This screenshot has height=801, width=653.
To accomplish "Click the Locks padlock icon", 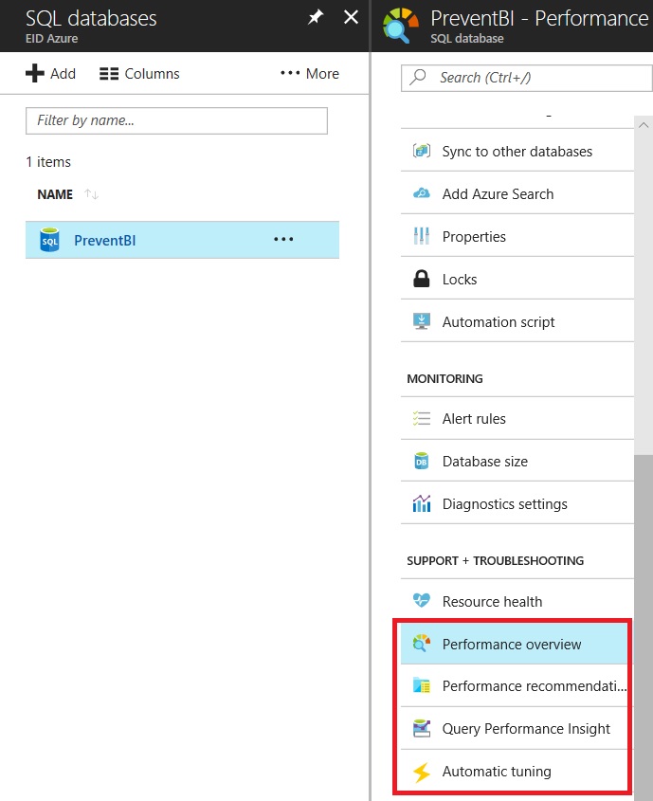I will tap(421, 279).
